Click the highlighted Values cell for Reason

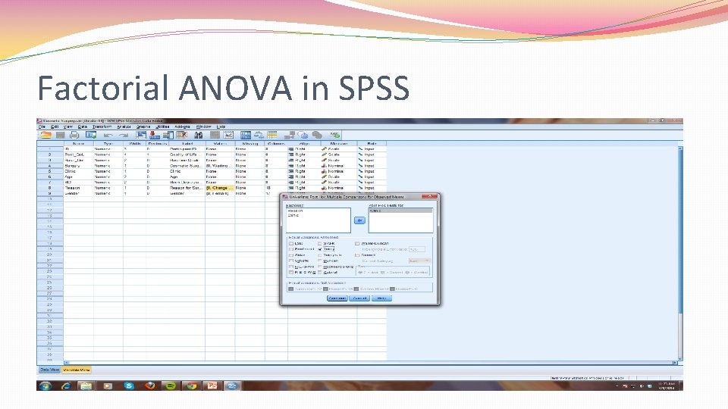point(220,188)
